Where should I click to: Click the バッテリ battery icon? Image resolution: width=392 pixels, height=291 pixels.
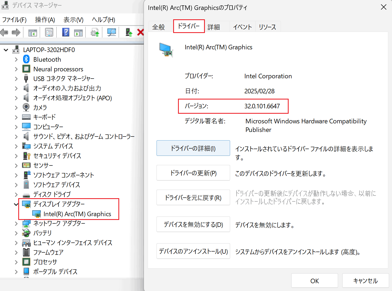[26, 233]
